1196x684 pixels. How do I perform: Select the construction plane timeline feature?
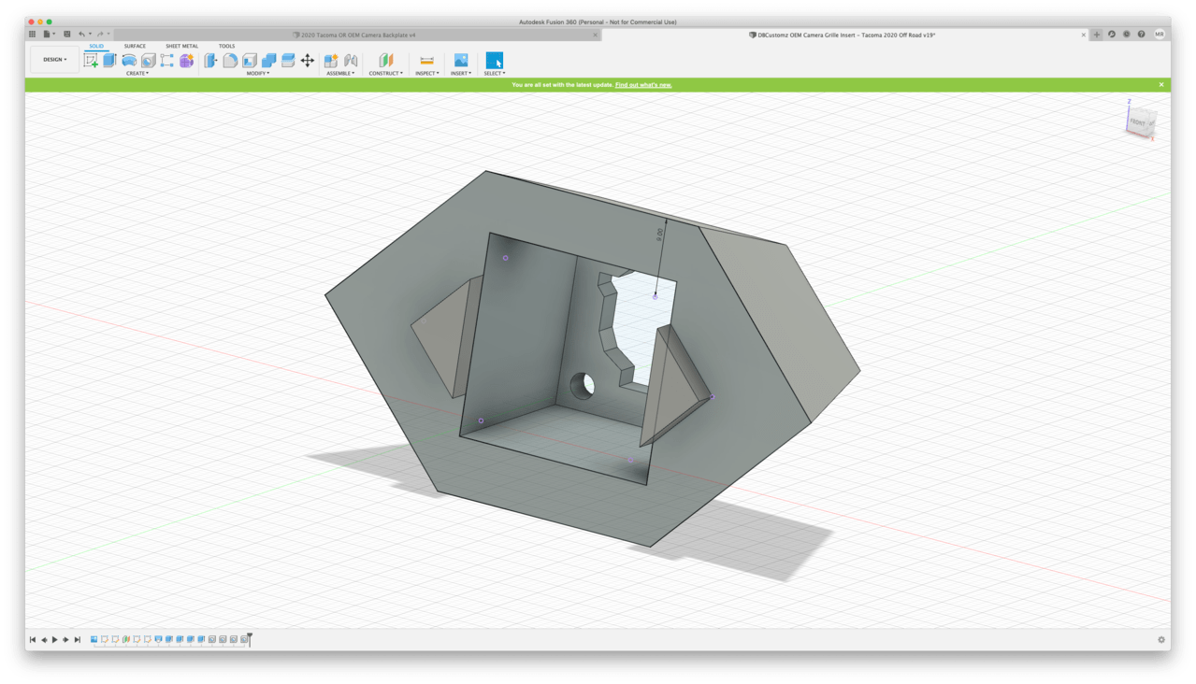click(x=126, y=640)
